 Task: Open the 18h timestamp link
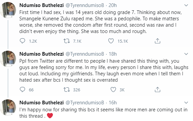tap(112, 54)
